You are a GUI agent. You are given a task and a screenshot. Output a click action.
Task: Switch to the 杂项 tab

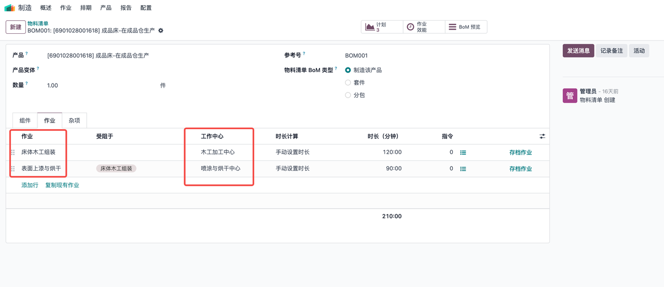point(75,120)
